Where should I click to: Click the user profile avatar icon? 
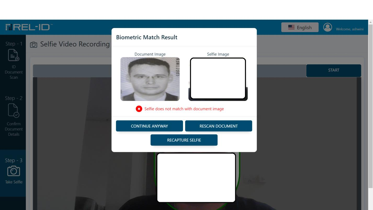click(328, 27)
